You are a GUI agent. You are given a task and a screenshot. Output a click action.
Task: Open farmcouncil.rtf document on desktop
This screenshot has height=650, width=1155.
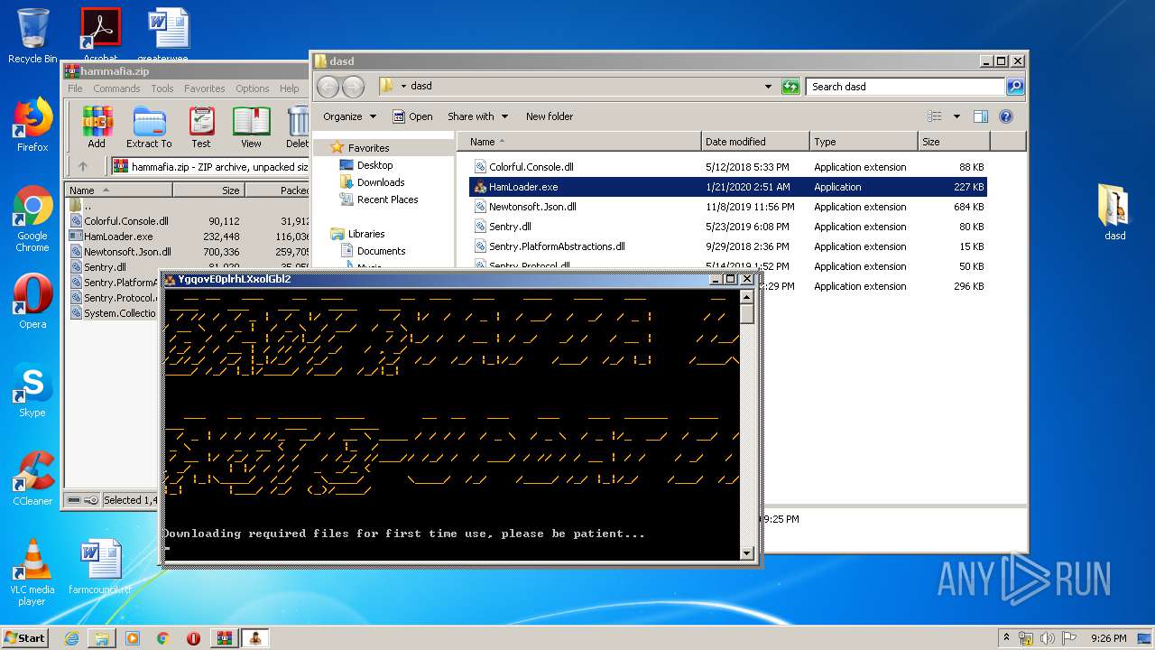[x=100, y=567]
